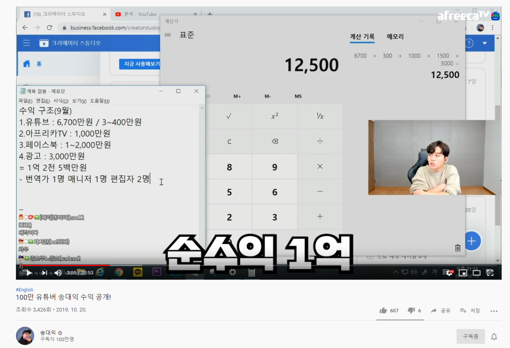This screenshot has width=510, height=348.
Task: Open 송대익 channel name link
Action: click(x=48, y=333)
